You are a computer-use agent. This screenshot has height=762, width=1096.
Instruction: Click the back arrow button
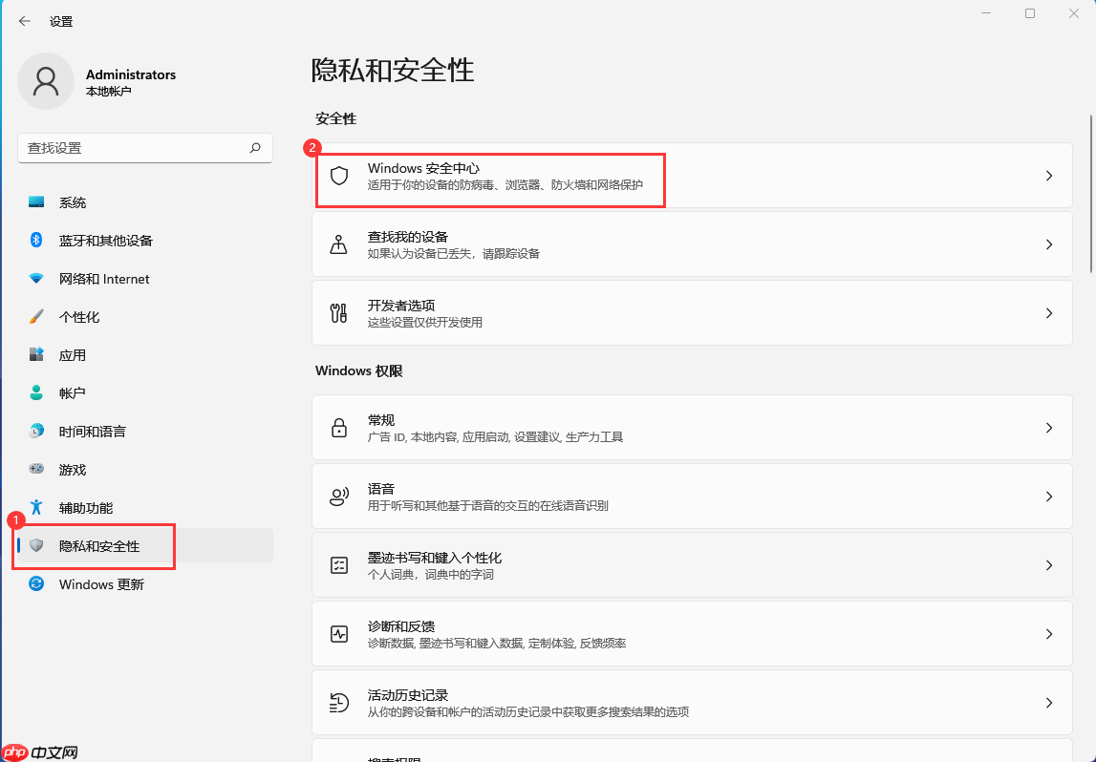(23, 20)
